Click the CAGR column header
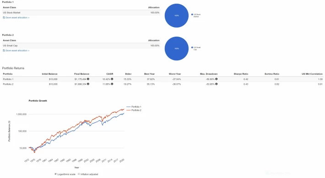This screenshot has height=178, width=325. 110,74
